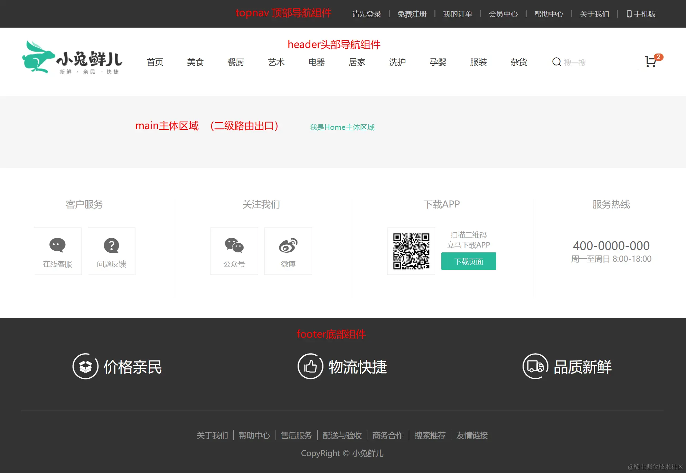
Task: Click 售后服务 in the footer
Action: [296, 435]
